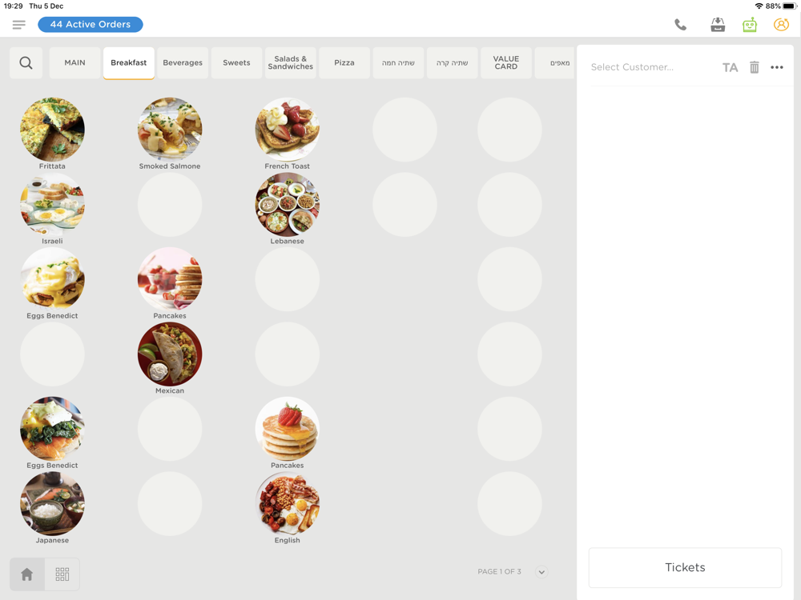Open the 44 Active Orders list
Viewport: 801px width, 600px height.
click(91, 25)
